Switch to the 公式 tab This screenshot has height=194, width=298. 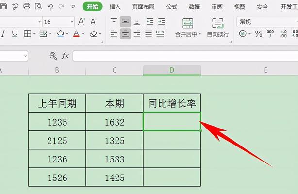172,7
